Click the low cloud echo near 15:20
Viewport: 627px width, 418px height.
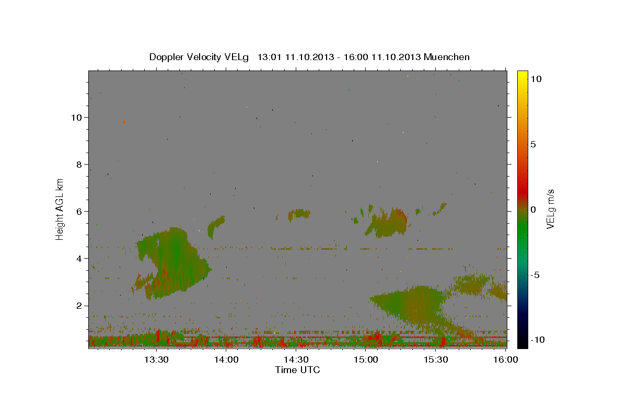[413, 308]
